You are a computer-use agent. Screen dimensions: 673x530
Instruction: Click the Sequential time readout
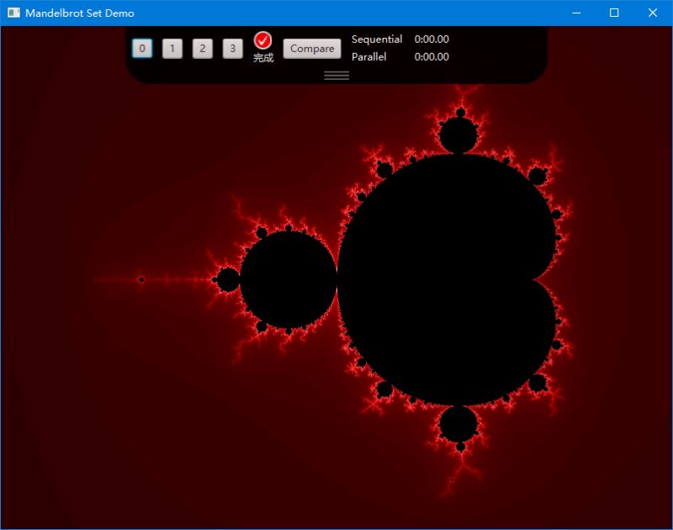[x=432, y=39]
